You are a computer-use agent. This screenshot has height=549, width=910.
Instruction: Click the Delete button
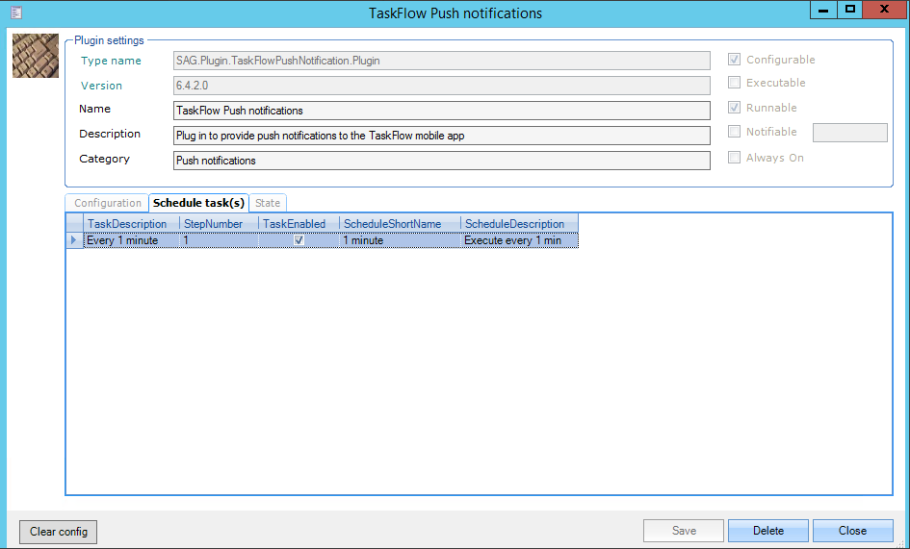pos(767,531)
